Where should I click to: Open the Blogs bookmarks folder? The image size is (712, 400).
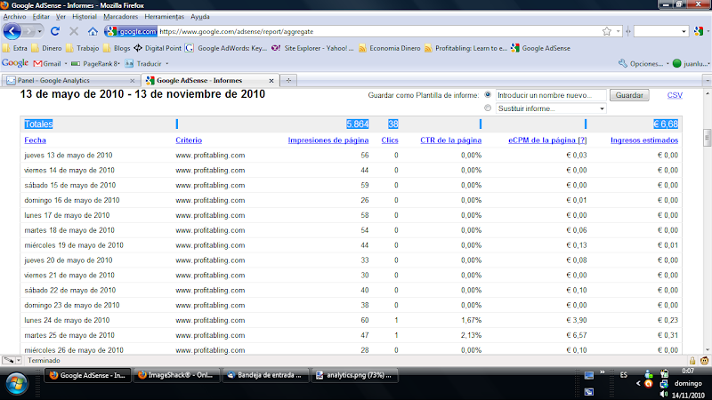point(117,48)
